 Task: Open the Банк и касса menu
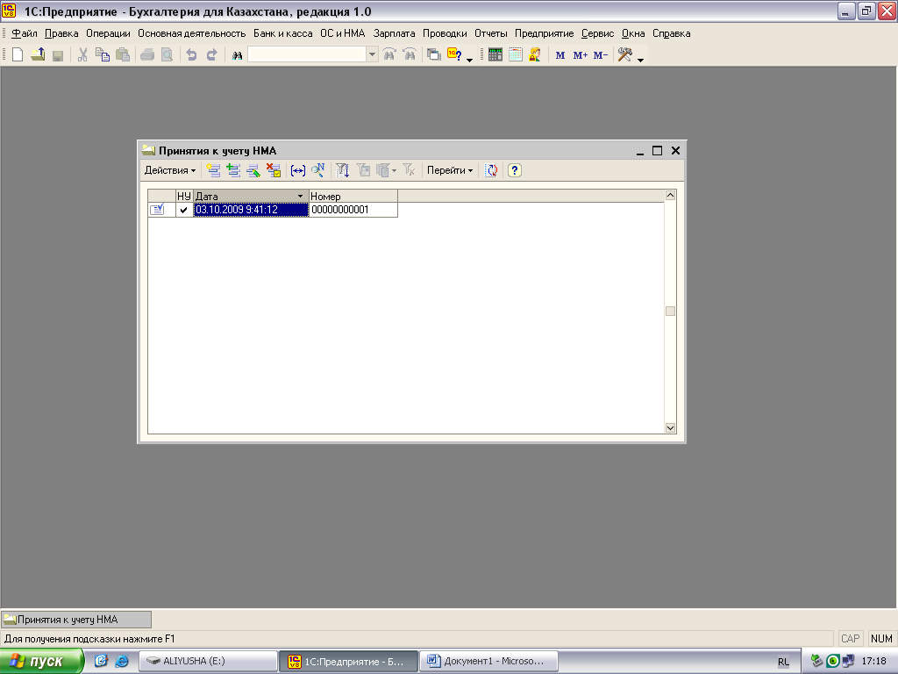click(x=283, y=33)
